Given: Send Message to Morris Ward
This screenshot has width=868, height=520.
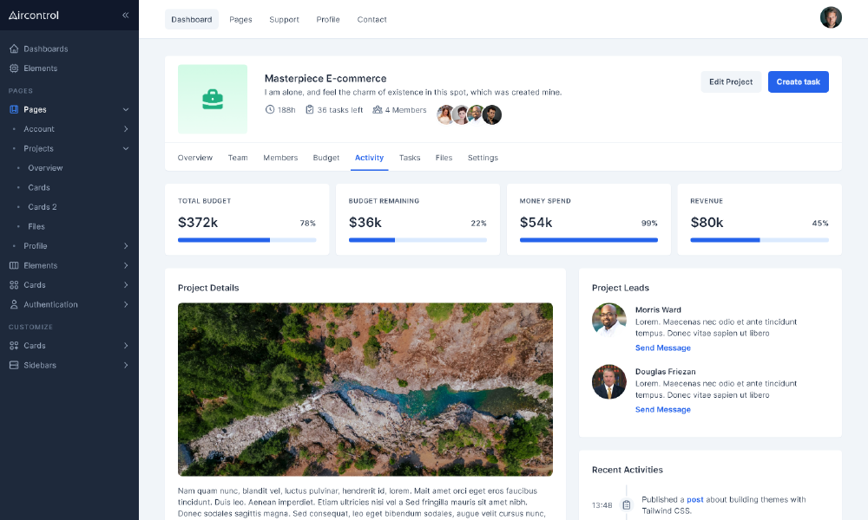Looking at the screenshot, I should click(x=663, y=348).
